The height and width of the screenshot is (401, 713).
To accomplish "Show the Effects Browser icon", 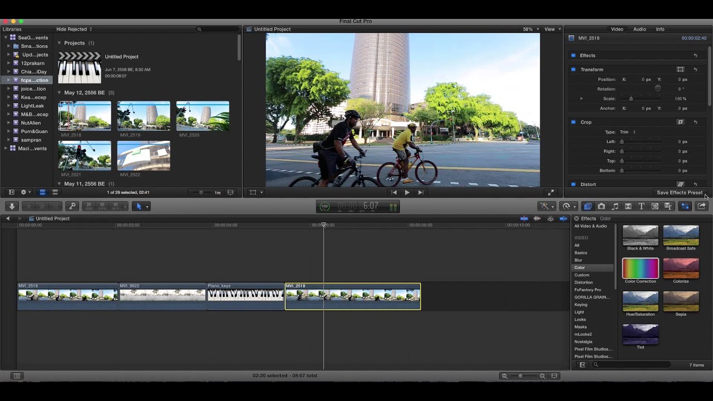I will (x=588, y=206).
